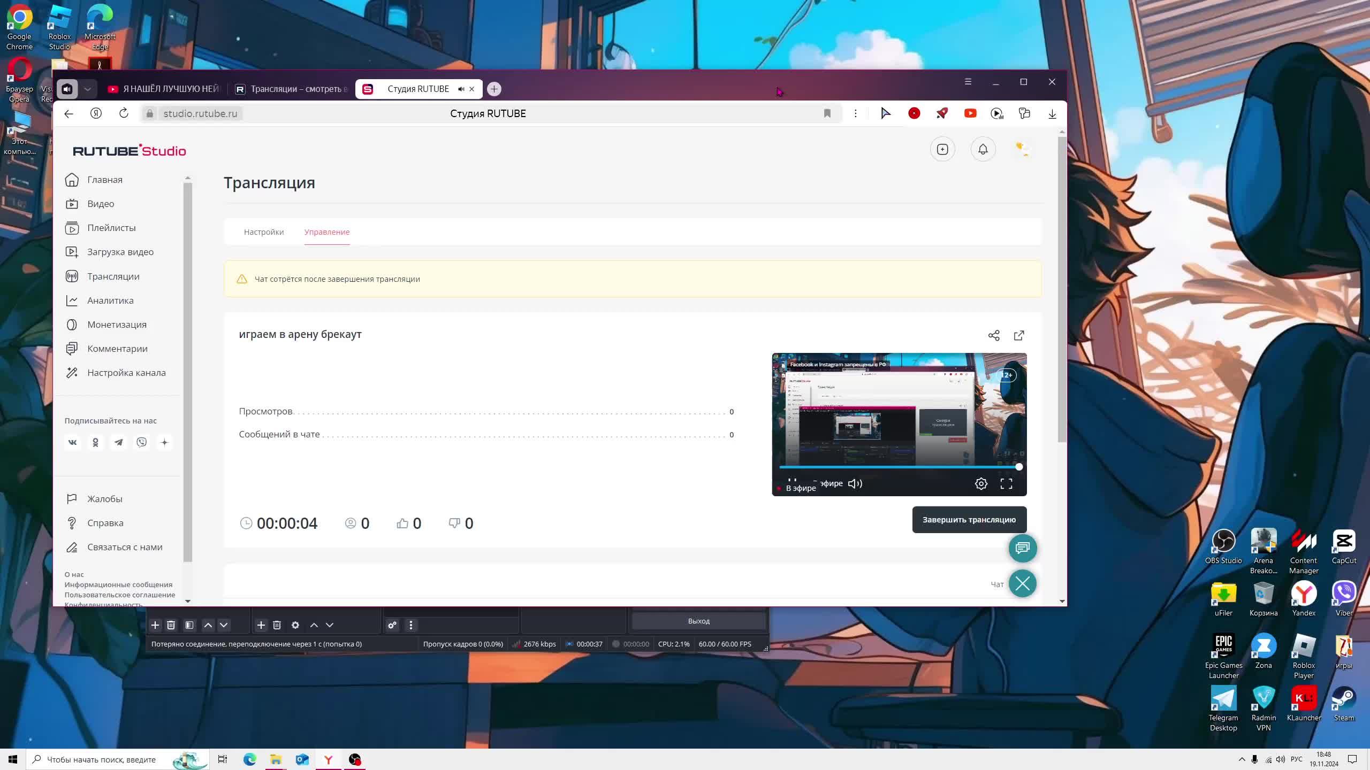The height and width of the screenshot is (770, 1370).
Task: Open Комментарии sidebar item
Action: 117,349
